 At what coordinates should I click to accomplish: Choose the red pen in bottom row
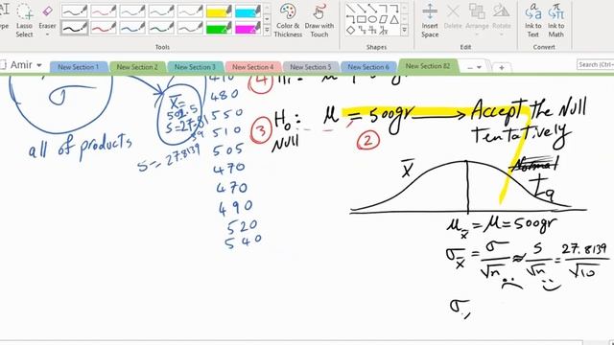[103, 28]
